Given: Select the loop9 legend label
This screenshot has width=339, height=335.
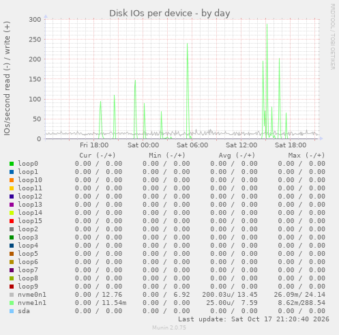Looking at the screenshot, I should tap(28, 287).
